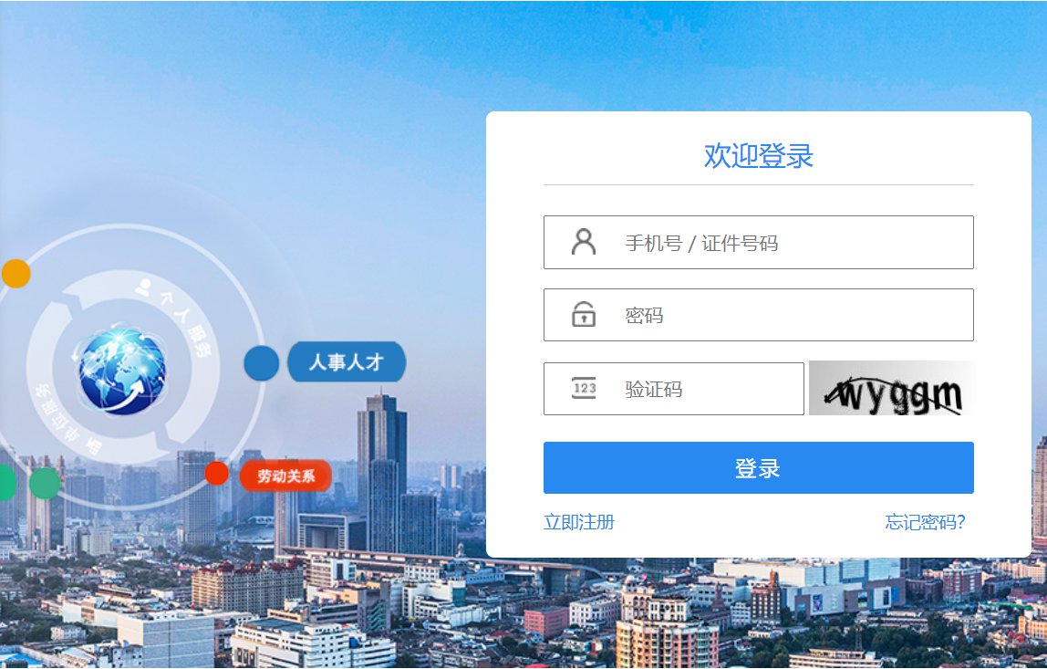
Task: Refresh the wyggm captcha image
Action: [x=891, y=388]
